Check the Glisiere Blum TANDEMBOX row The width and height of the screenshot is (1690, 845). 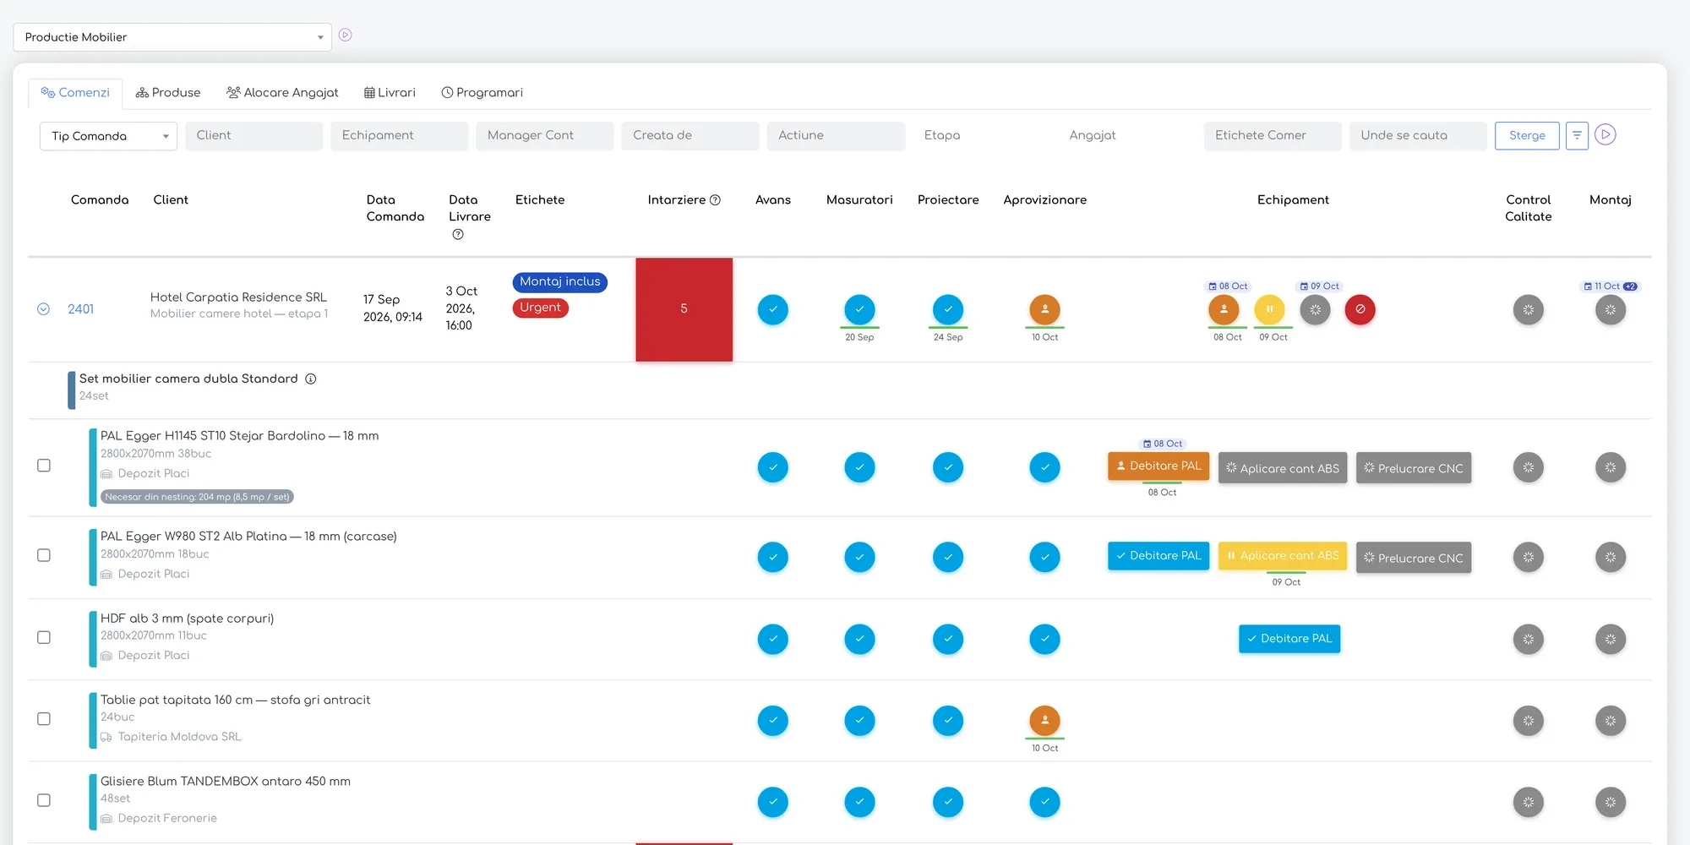(x=44, y=800)
